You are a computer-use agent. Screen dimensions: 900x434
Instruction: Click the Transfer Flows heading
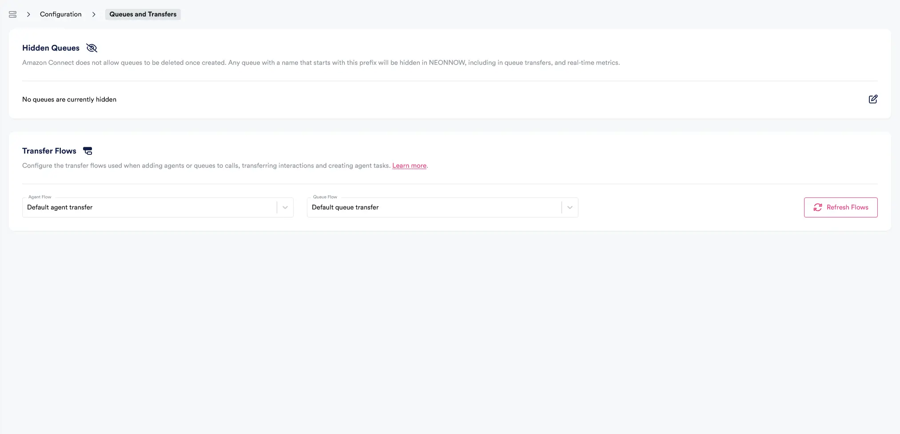pos(49,151)
